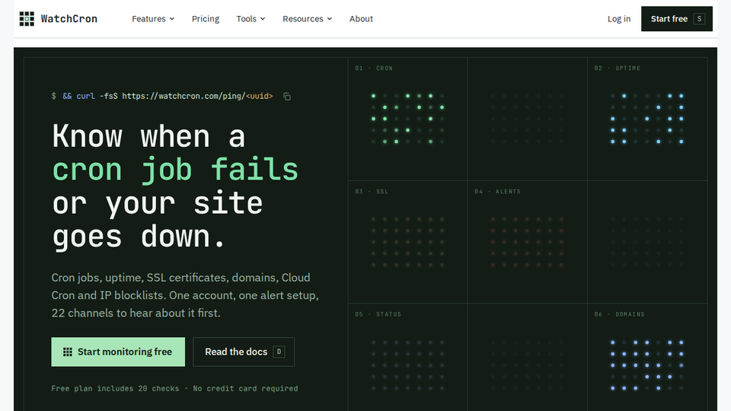Open the Pricing page
Screen dimensions: 731x411
coord(206,18)
